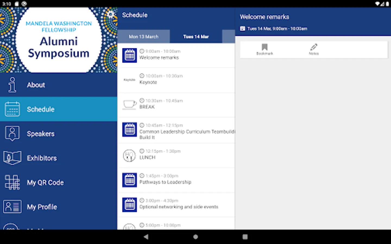Image resolution: width=391 pixels, height=244 pixels.
Task: Tap calendar icon beside Common Leadership Curriculum
Action: [130, 130]
